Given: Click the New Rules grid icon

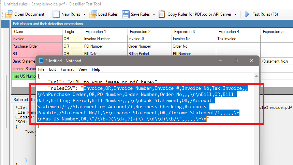Looking at the screenshot, I should 56,14.
